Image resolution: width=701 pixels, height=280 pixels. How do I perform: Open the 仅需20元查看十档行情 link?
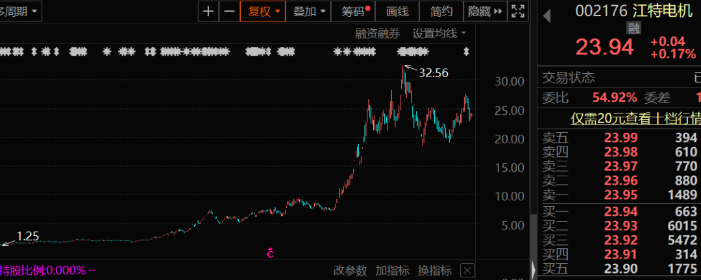pyautogui.click(x=635, y=119)
